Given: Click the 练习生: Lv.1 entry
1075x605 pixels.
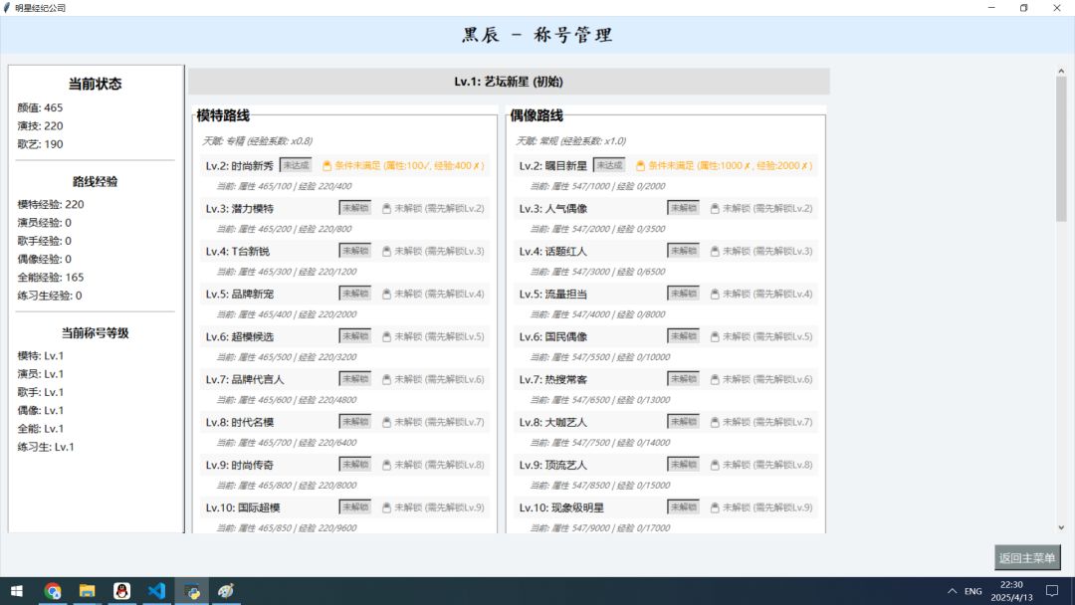Looking at the screenshot, I should (45, 447).
